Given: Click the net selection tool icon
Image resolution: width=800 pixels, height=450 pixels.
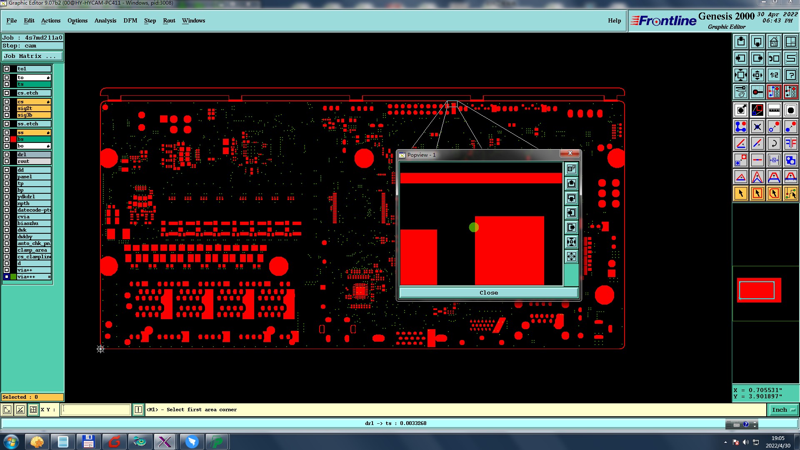Looking at the screenshot, I should pos(790,193).
